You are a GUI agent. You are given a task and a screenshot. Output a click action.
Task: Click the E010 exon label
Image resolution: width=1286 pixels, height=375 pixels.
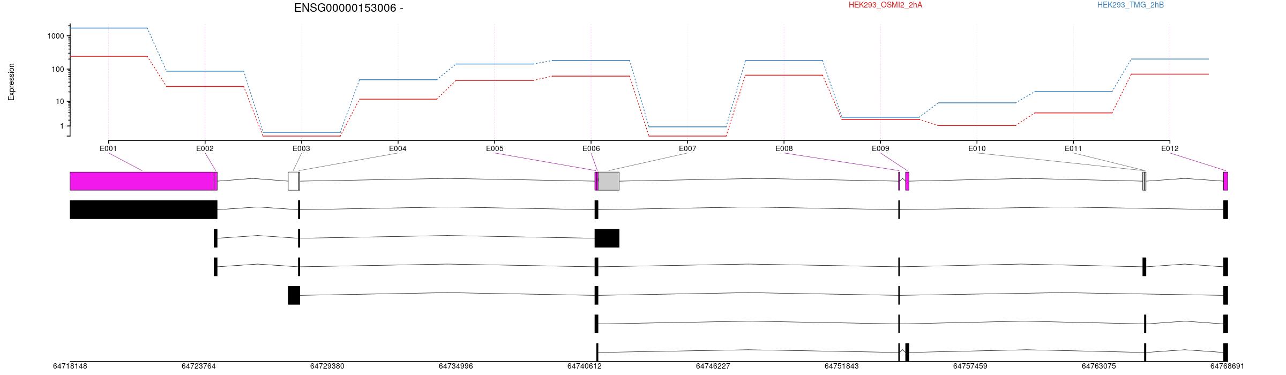pyautogui.click(x=977, y=149)
